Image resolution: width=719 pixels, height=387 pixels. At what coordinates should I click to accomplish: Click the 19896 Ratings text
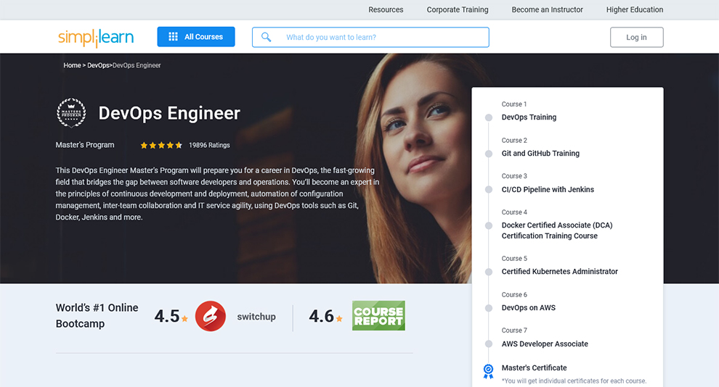[209, 145]
